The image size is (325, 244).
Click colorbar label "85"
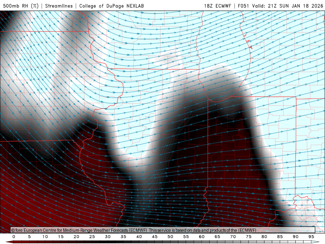click(280, 237)
